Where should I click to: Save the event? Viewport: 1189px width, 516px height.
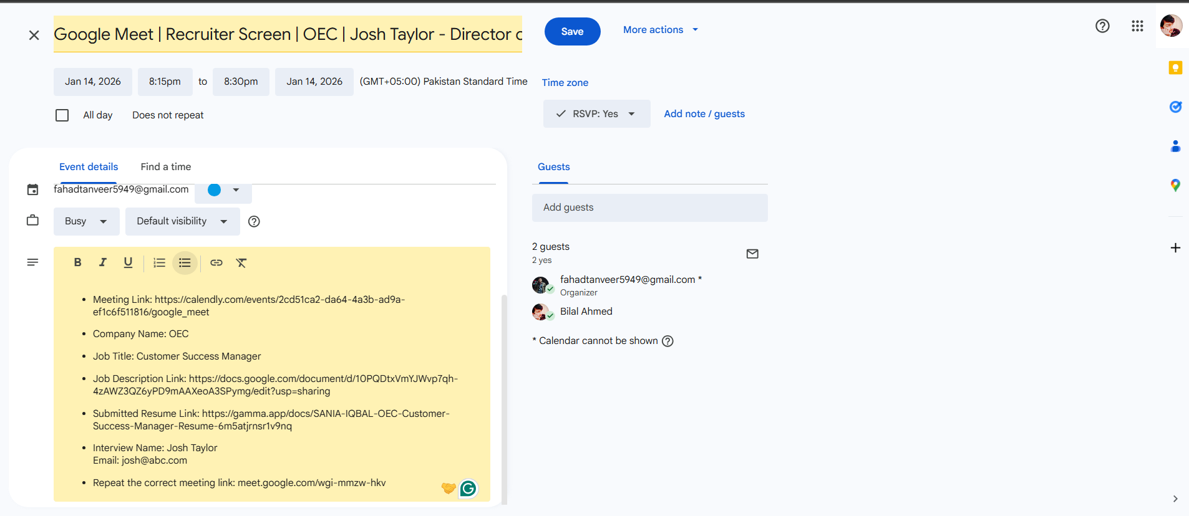click(x=572, y=31)
